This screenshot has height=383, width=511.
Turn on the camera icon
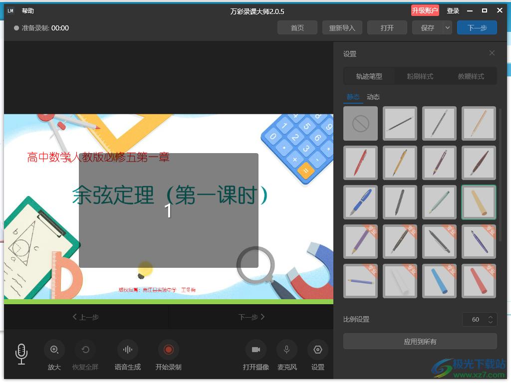point(256,350)
